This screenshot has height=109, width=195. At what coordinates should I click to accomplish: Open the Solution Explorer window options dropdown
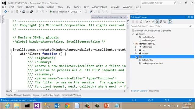pos(186,17)
